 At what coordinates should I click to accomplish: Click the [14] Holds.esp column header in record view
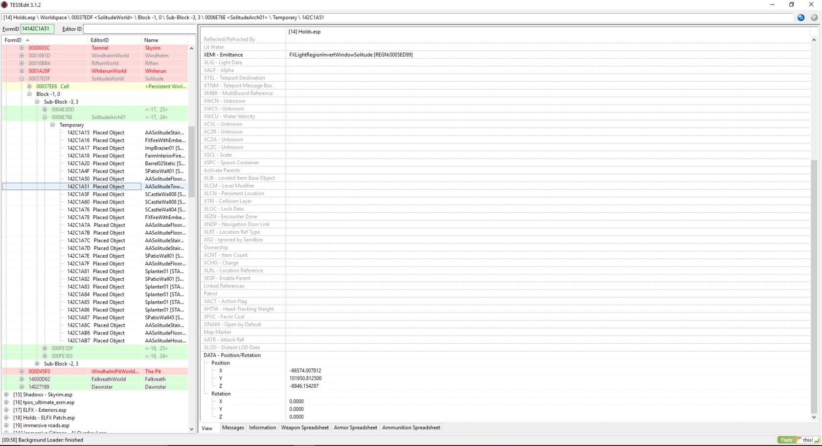[304, 32]
